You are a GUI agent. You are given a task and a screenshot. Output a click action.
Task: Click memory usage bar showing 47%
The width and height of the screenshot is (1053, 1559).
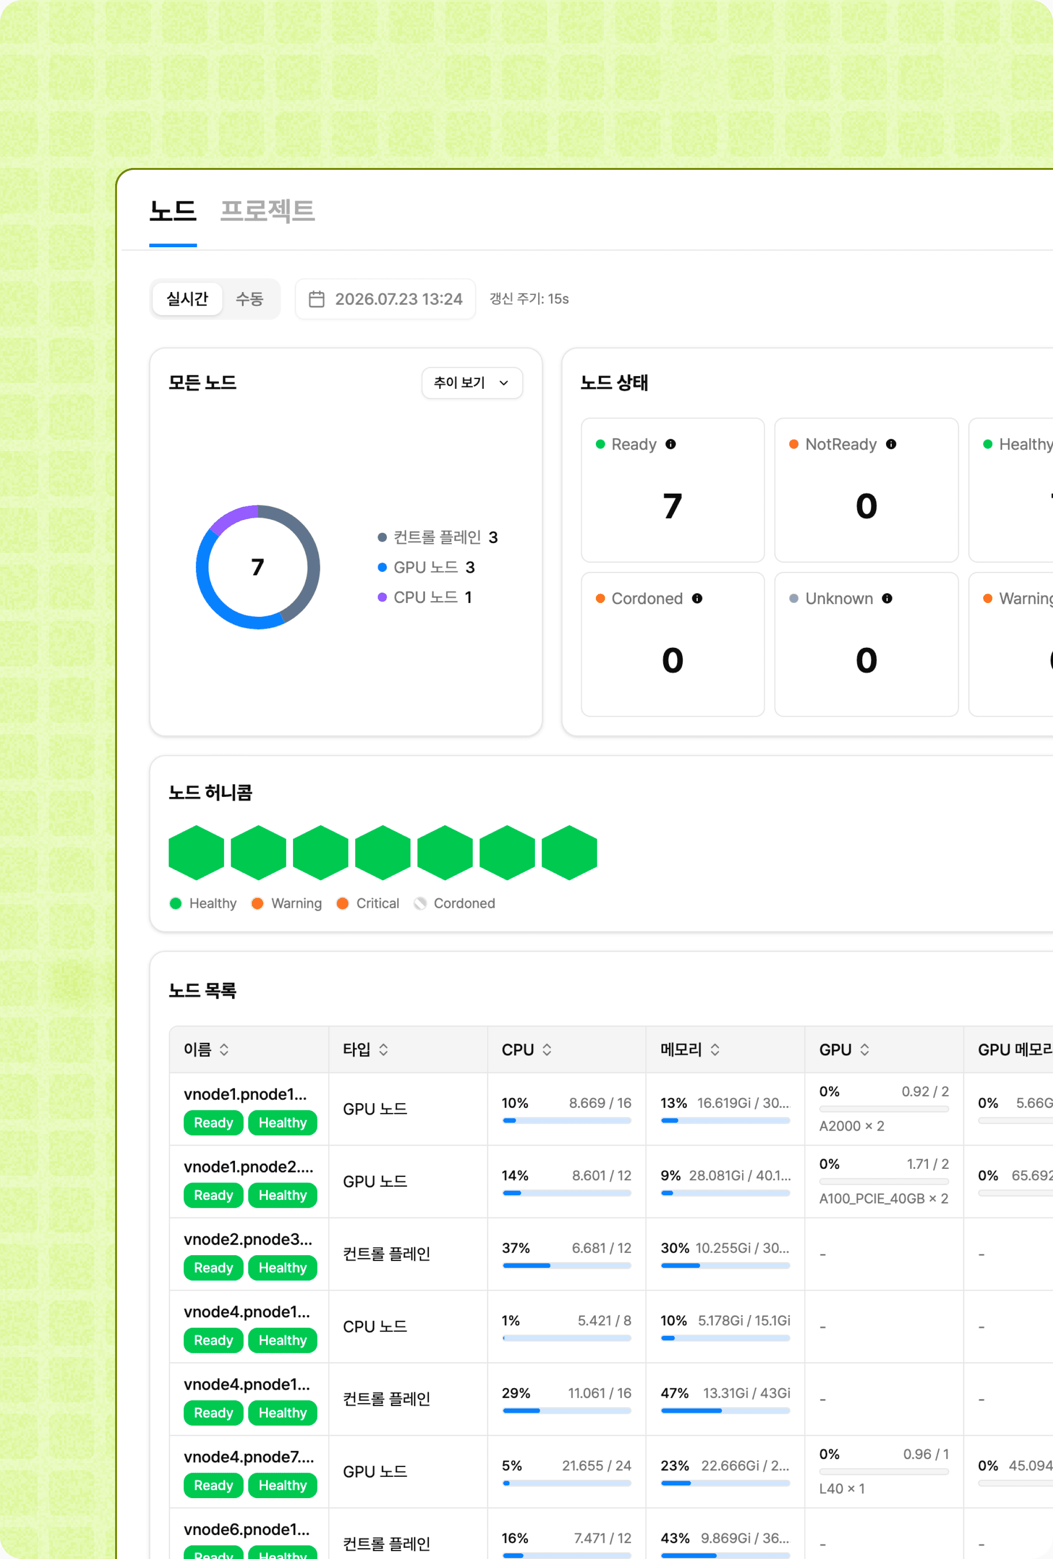[x=725, y=1410]
